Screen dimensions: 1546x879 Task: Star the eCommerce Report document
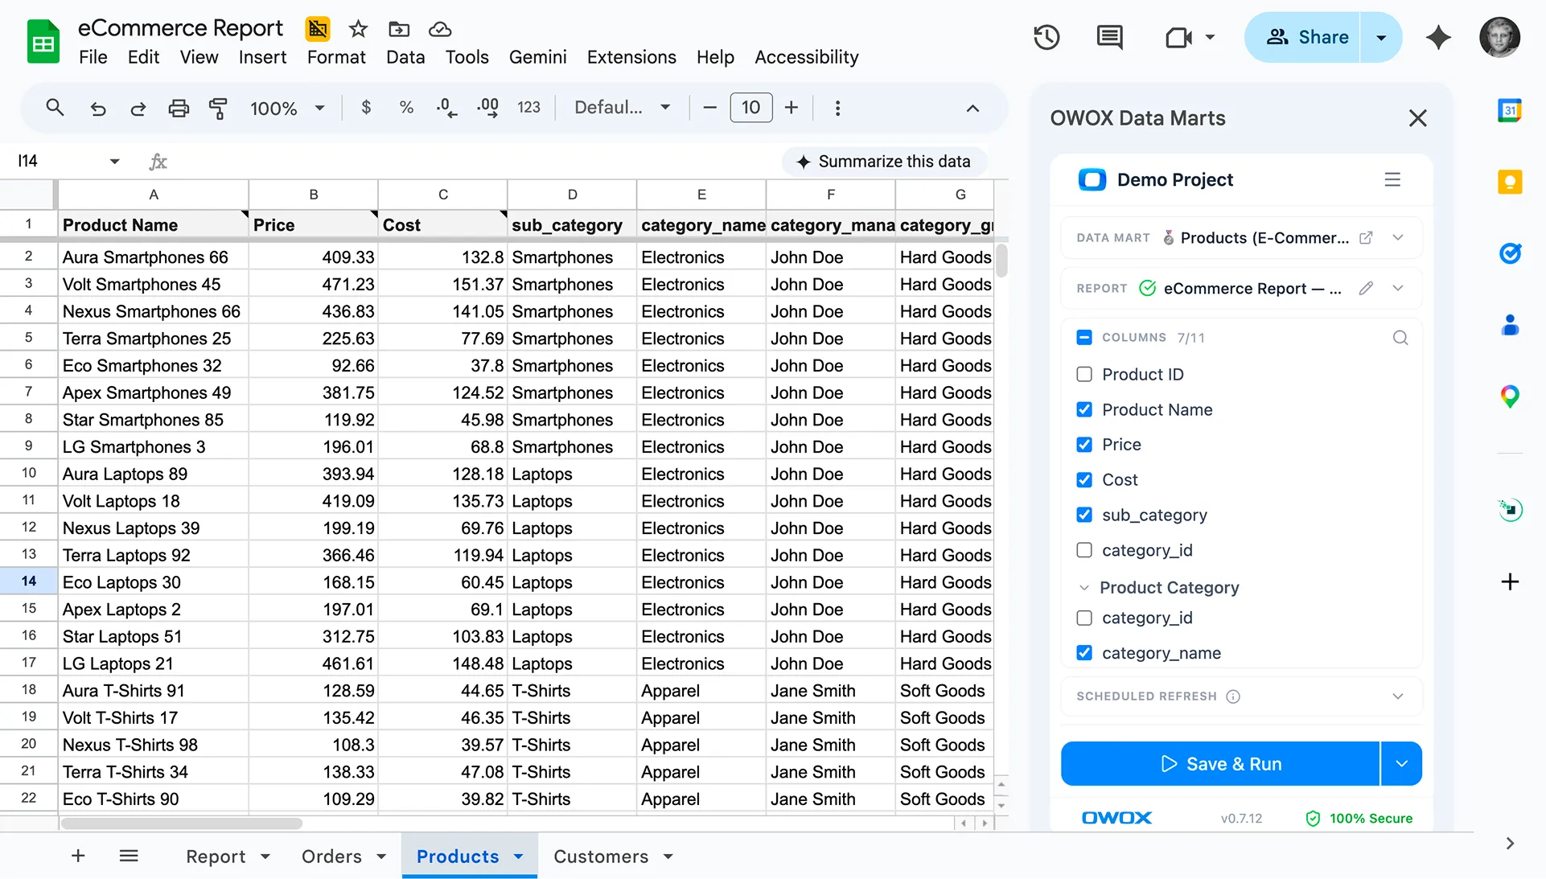(358, 30)
